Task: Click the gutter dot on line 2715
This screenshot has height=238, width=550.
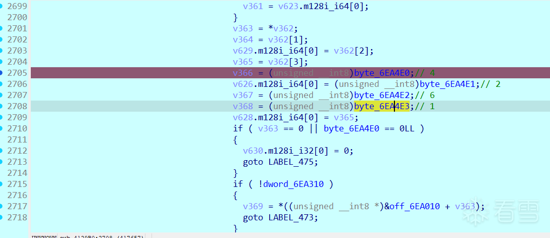Action: [1, 184]
